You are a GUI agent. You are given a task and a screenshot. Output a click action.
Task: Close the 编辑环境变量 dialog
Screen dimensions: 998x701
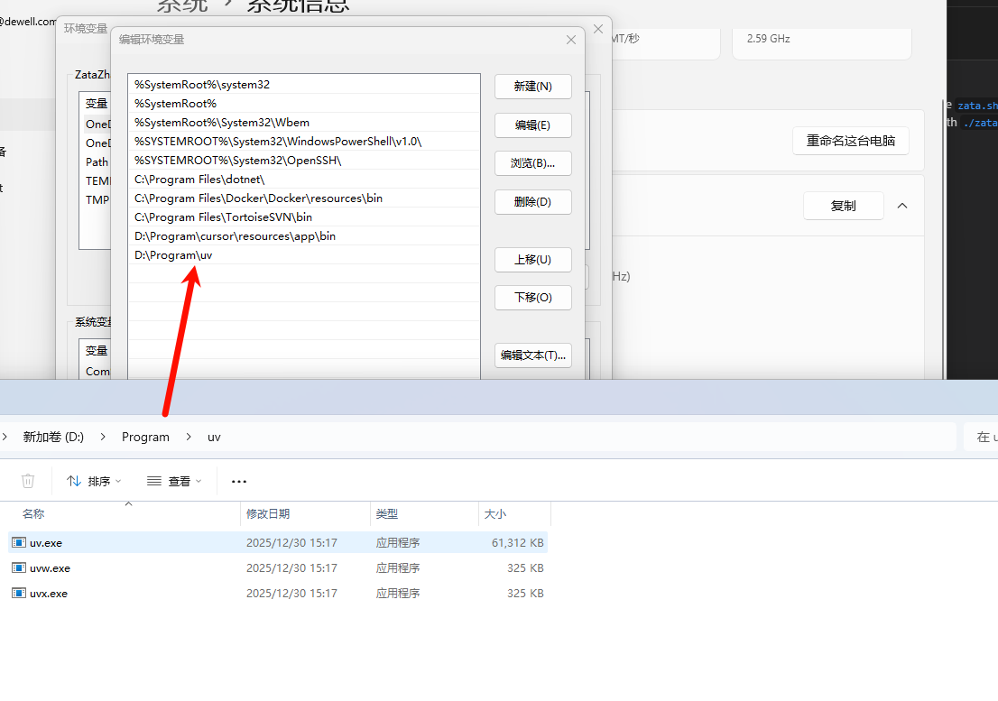tap(570, 40)
